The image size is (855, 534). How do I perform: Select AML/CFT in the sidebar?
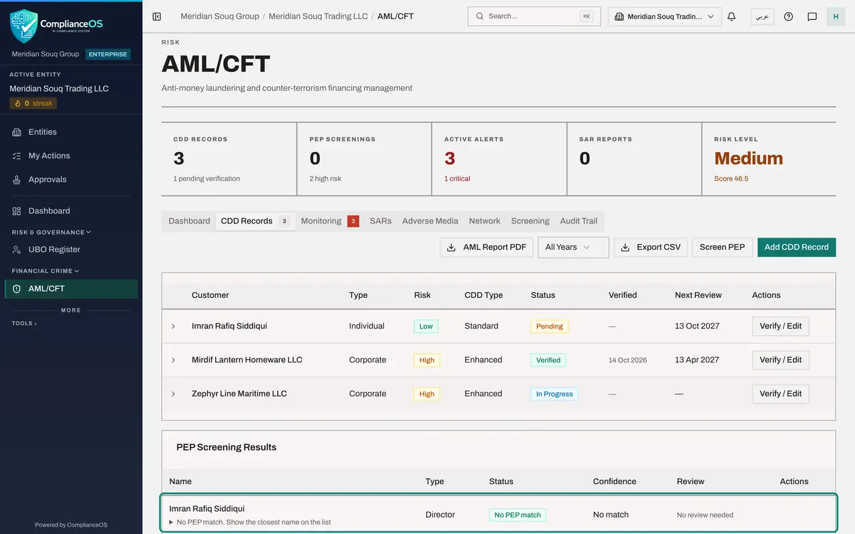pos(71,289)
